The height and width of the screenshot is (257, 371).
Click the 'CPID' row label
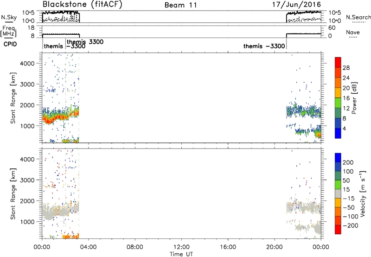tap(10, 44)
